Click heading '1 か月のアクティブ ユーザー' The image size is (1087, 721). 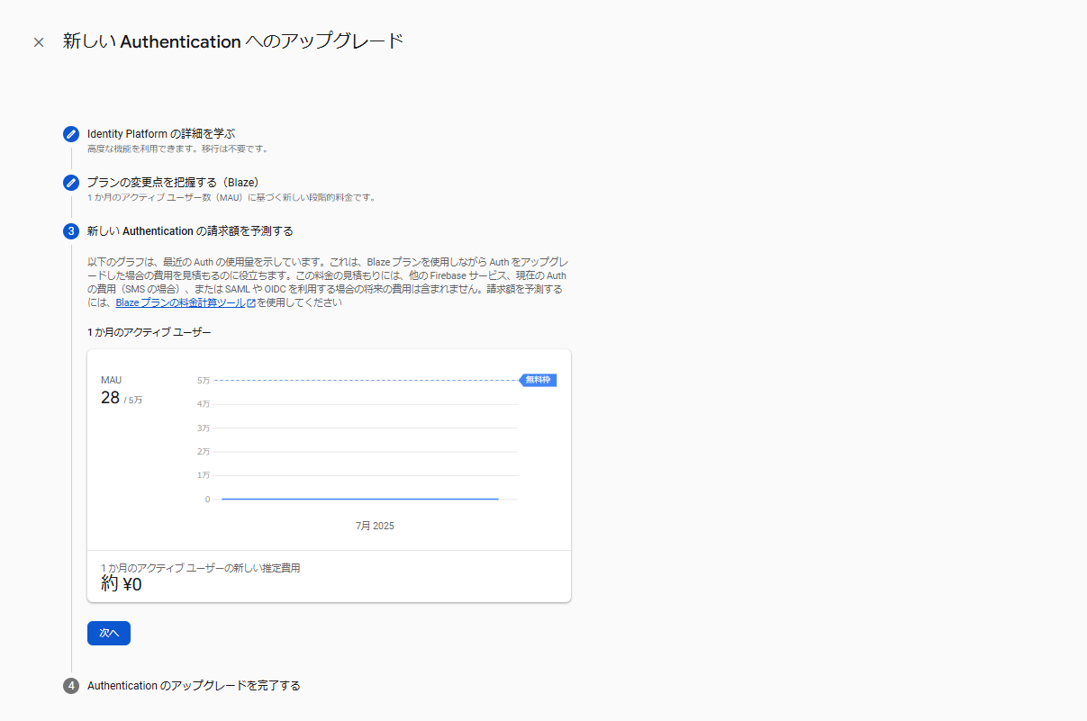pos(149,332)
